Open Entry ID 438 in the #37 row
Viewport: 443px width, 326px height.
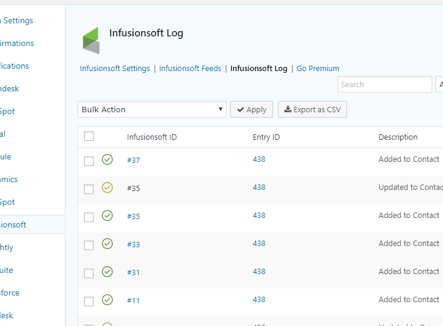pyautogui.click(x=259, y=159)
